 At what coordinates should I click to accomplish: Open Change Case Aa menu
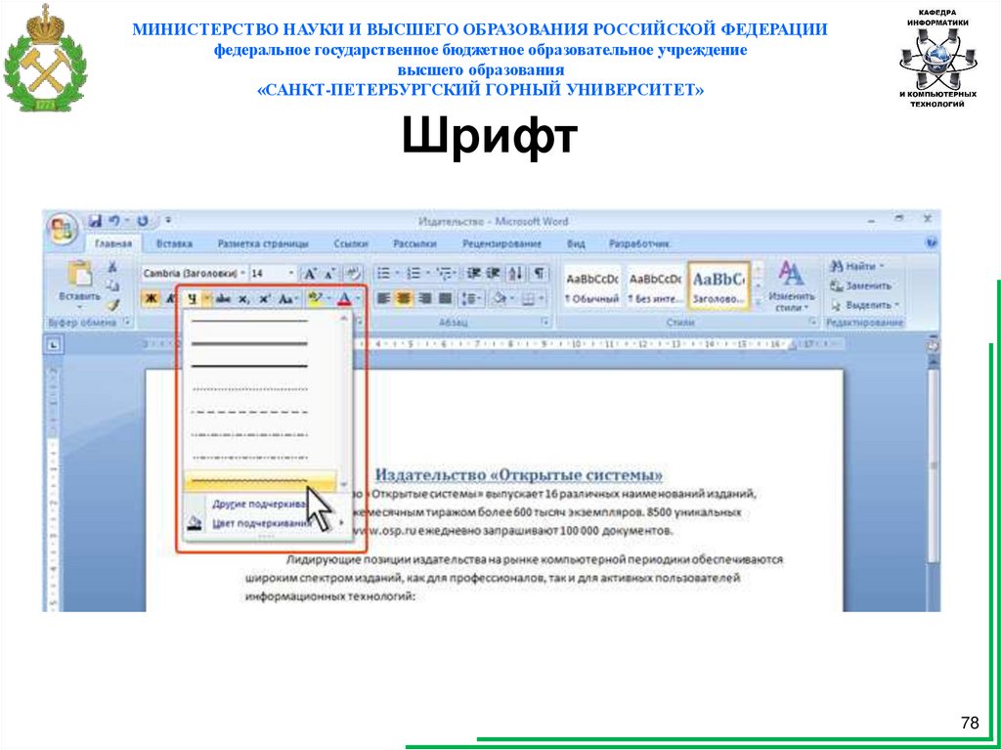pyautogui.click(x=288, y=298)
